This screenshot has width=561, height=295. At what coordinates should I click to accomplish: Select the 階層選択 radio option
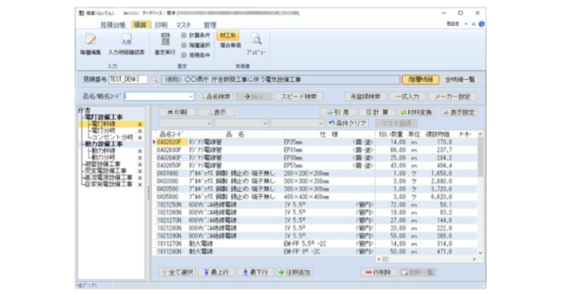pyautogui.click(x=184, y=45)
